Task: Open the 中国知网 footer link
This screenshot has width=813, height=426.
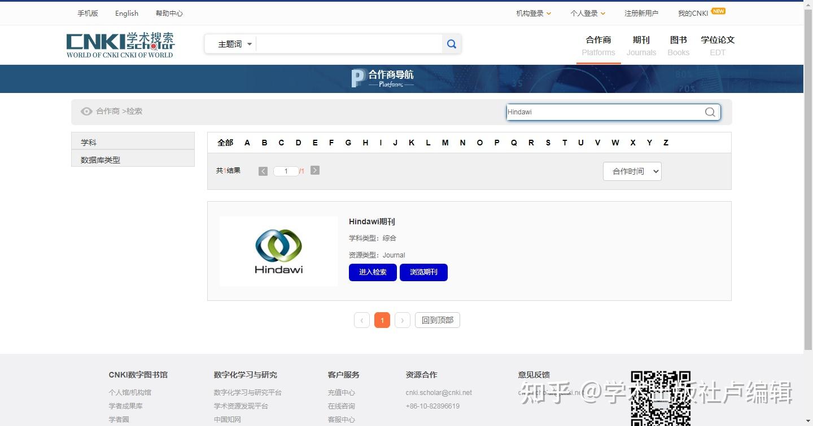Action: 228,419
